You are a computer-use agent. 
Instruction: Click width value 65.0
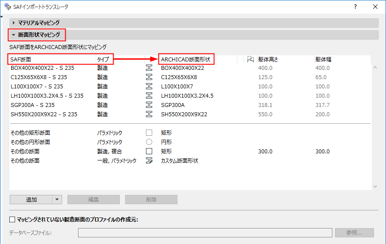point(321,77)
